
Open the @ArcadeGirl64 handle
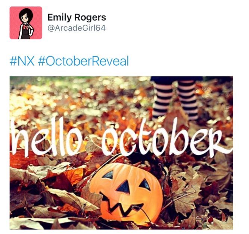point(77,28)
